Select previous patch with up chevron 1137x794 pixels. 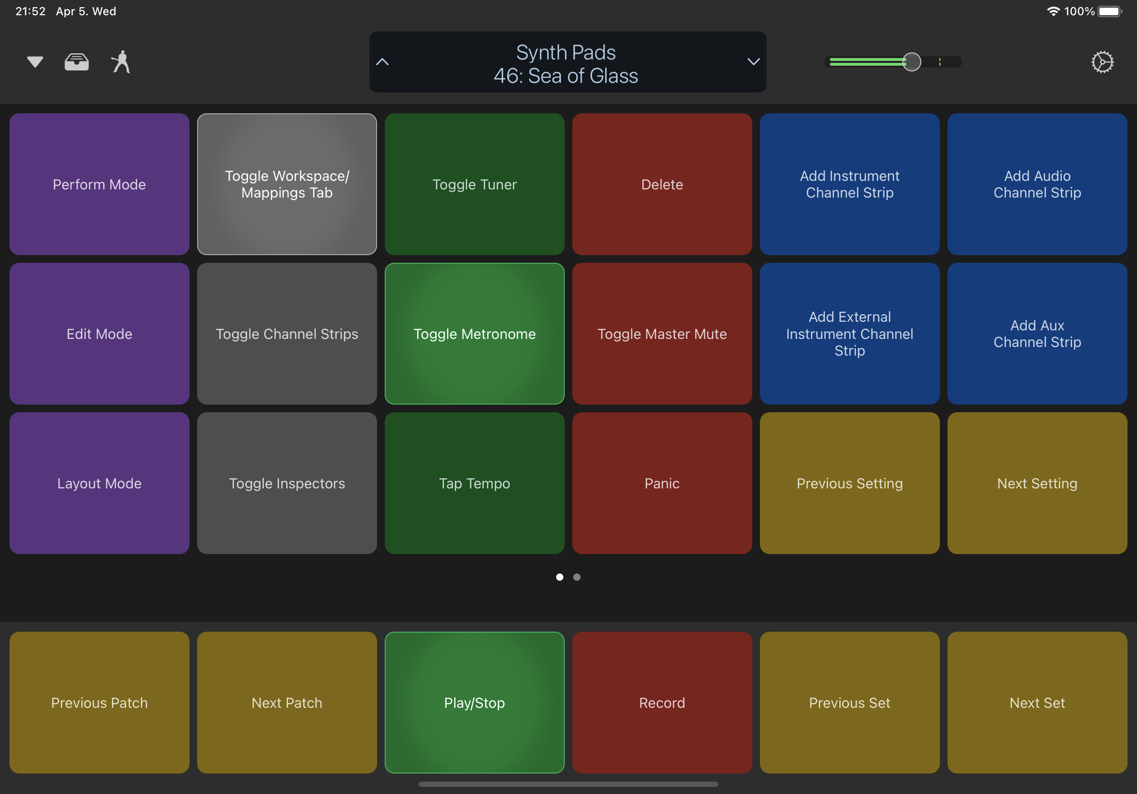click(382, 62)
